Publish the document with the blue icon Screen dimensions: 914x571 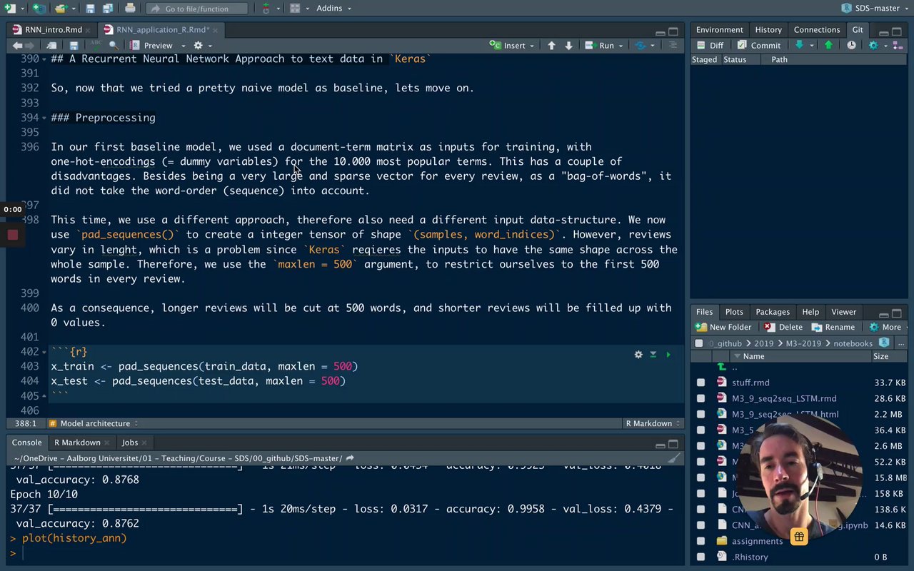point(640,46)
